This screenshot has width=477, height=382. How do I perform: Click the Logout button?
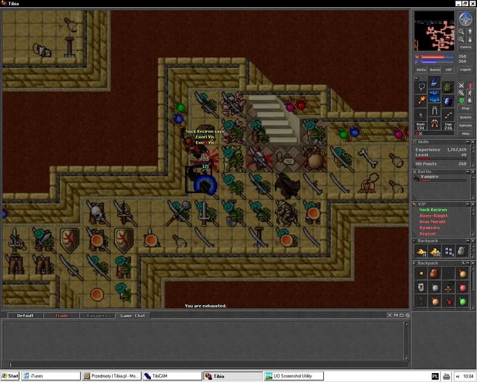click(466, 70)
